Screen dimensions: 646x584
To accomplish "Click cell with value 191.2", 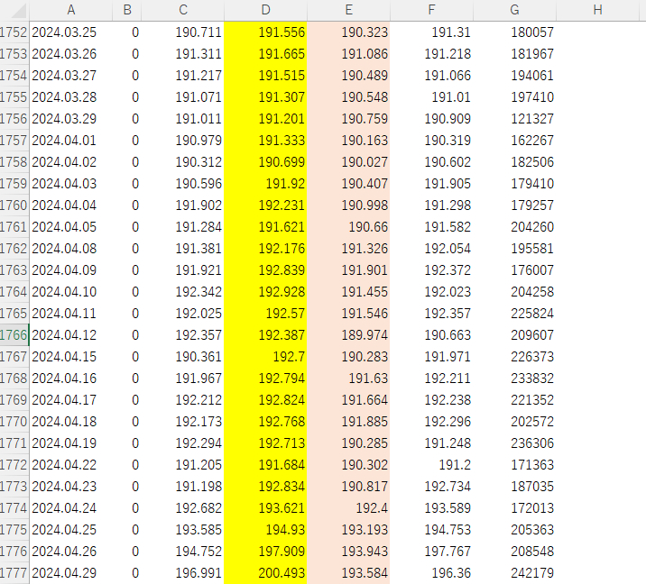I will pyautogui.click(x=431, y=465).
